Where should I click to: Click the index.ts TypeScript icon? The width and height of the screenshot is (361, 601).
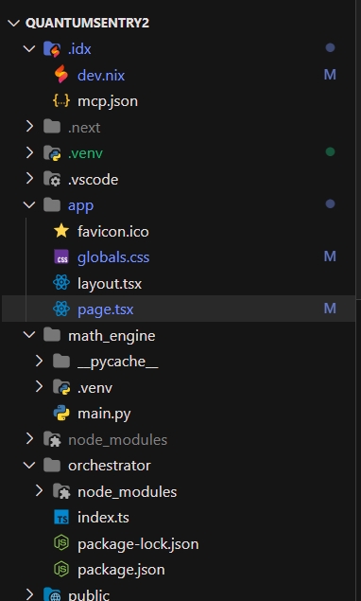click(x=61, y=518)
